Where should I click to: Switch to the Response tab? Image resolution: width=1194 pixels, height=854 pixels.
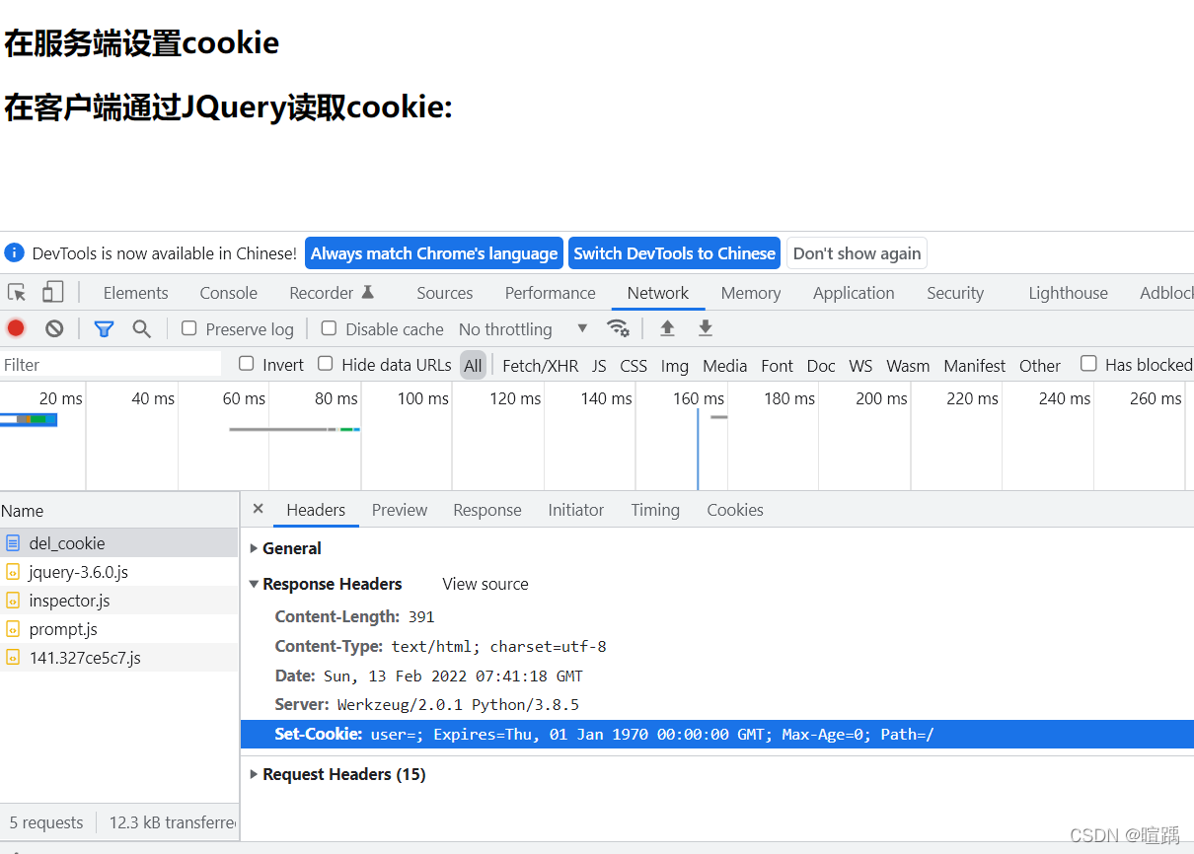click(487, 510)
